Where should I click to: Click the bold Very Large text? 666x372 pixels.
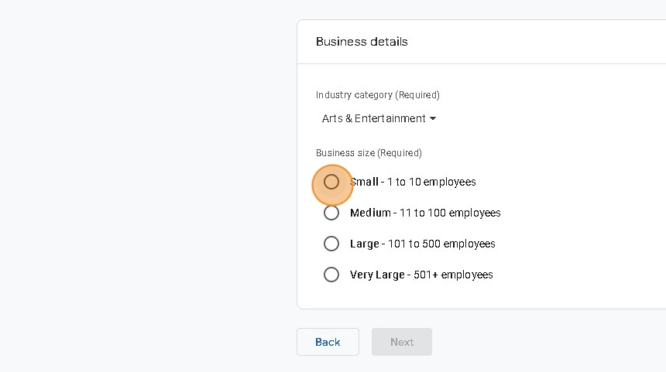click(x=377, y=275)
